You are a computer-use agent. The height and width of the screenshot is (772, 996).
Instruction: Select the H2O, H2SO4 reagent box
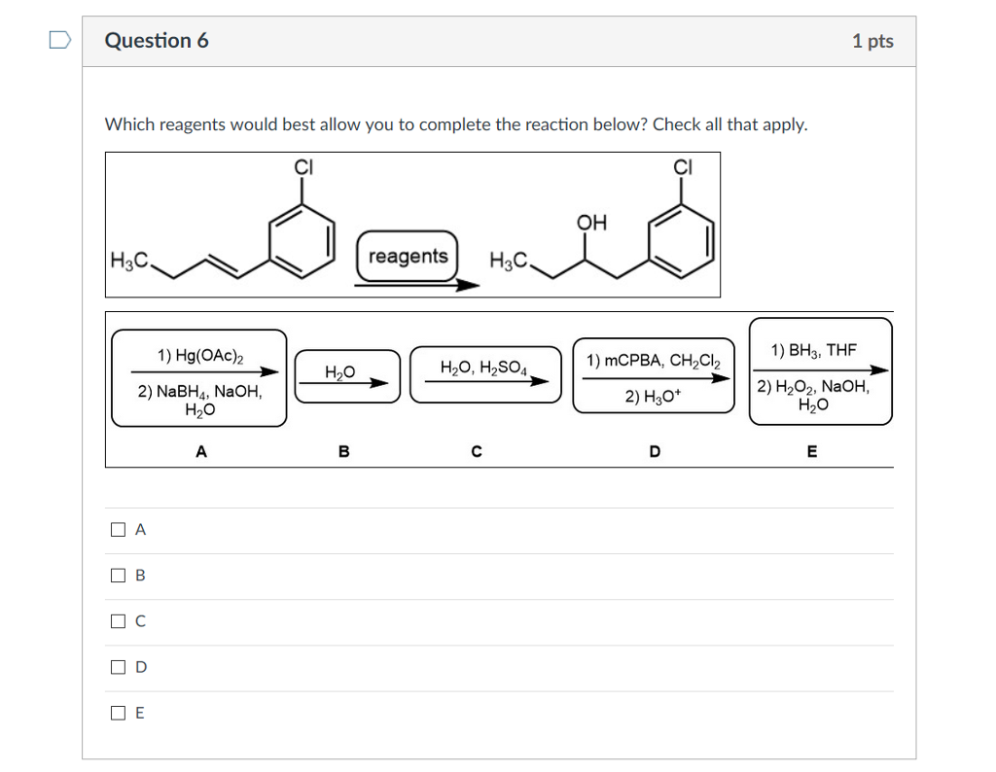pyautogui.click(x=485, y=374)
